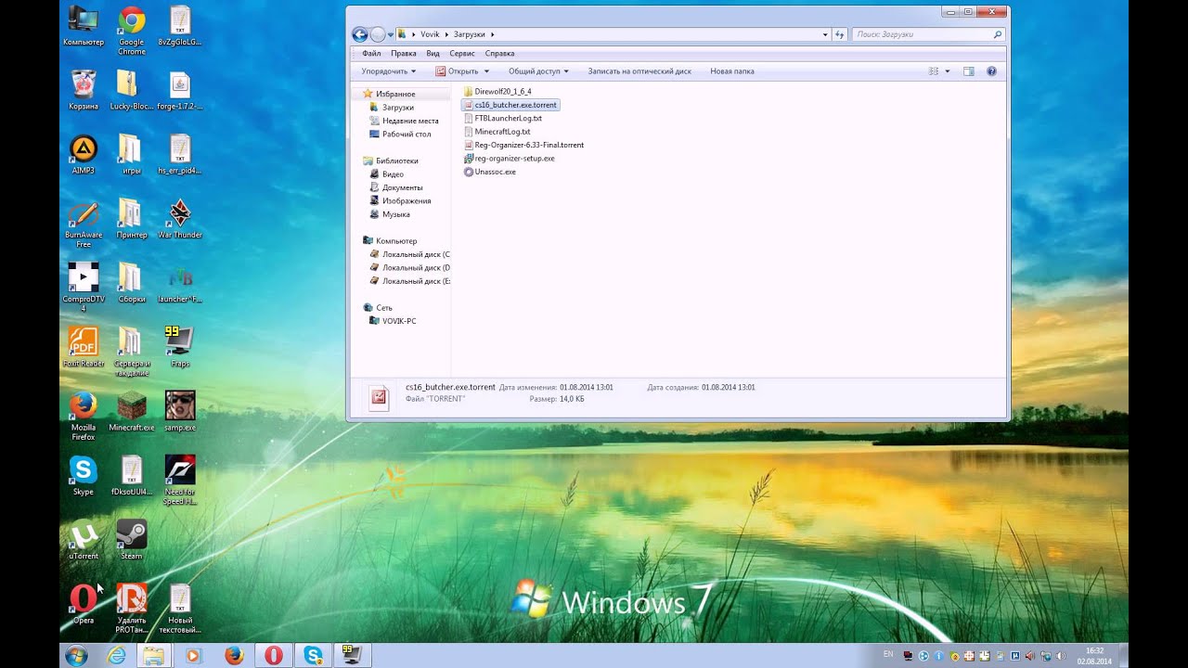The height and width of the screenshot is (668, 1188).
Task: Launch Fraps desktop shortcut
Action: (179, 347)
